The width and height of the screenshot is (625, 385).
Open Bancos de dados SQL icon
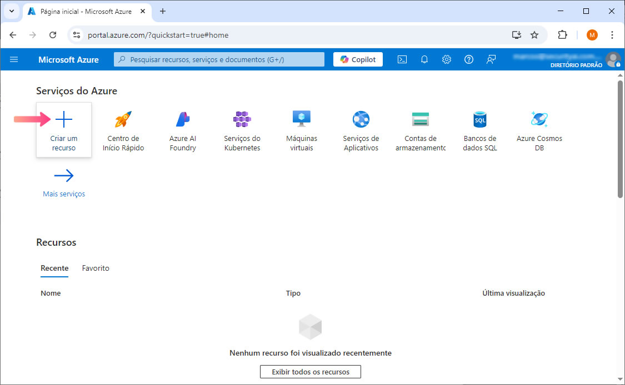tap(480, 119)
